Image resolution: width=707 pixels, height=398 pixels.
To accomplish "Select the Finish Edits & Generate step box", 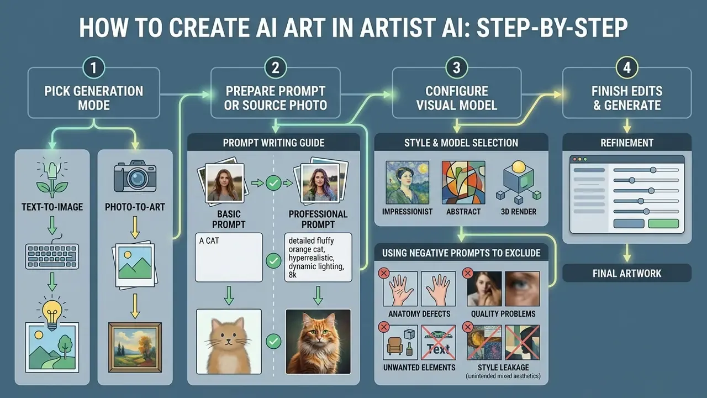I will tap(627, 93).
